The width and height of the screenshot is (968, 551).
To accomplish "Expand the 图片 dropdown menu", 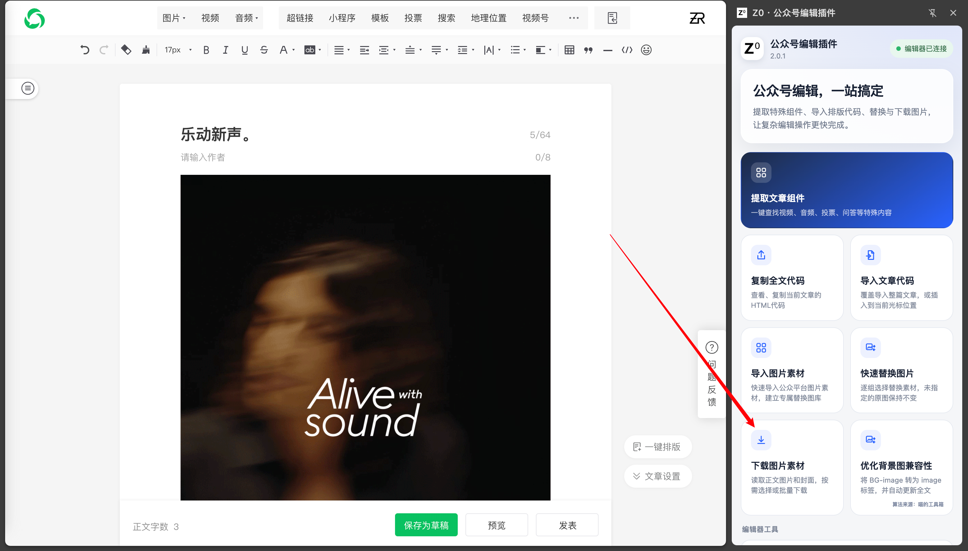I will [x=173, y=18].
